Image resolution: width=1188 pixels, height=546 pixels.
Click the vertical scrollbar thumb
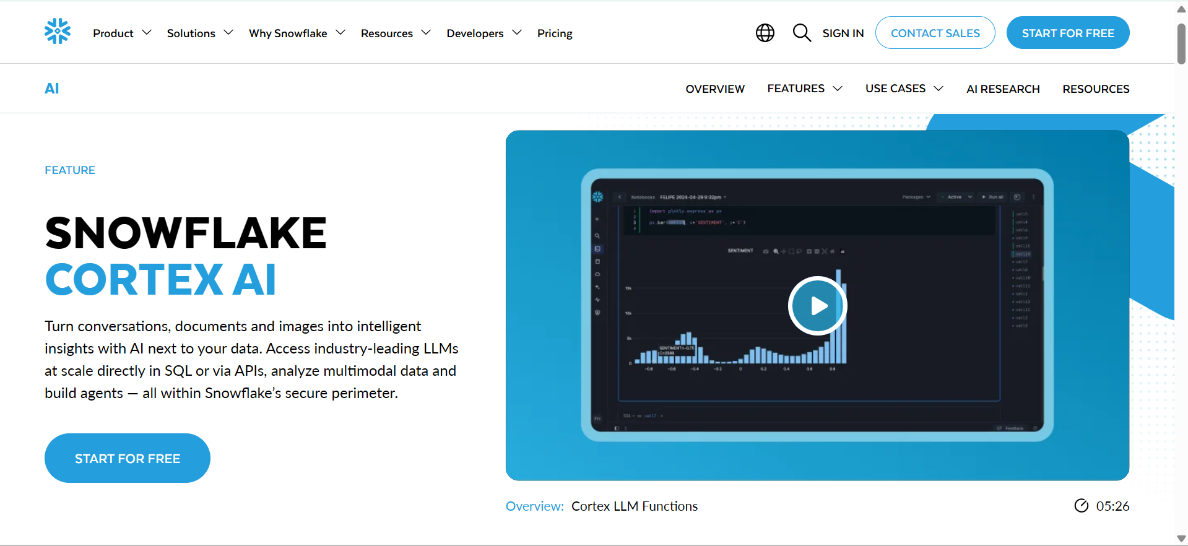[1181, 43]
